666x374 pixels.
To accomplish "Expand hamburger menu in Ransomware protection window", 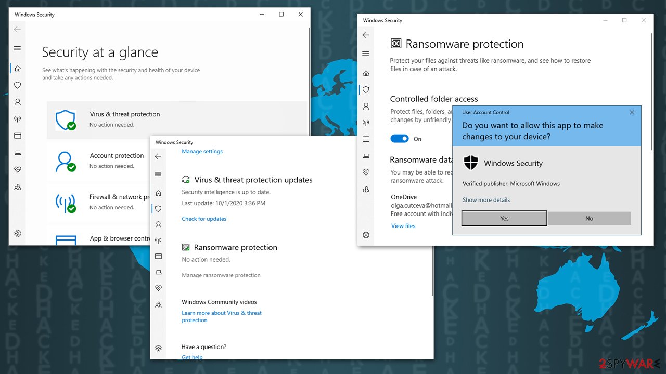I will tap(366, 54).
